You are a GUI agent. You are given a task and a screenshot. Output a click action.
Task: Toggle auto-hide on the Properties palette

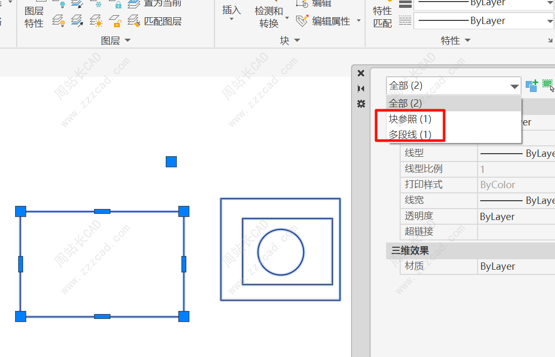pyautogui.click(x=361, y=88)
